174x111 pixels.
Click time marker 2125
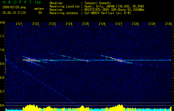pos(85,24)
